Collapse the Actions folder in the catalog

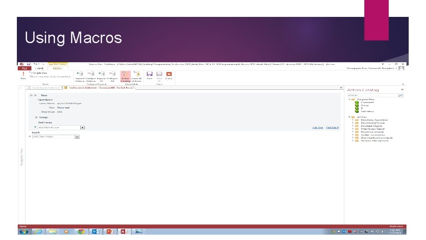point(349,117)
